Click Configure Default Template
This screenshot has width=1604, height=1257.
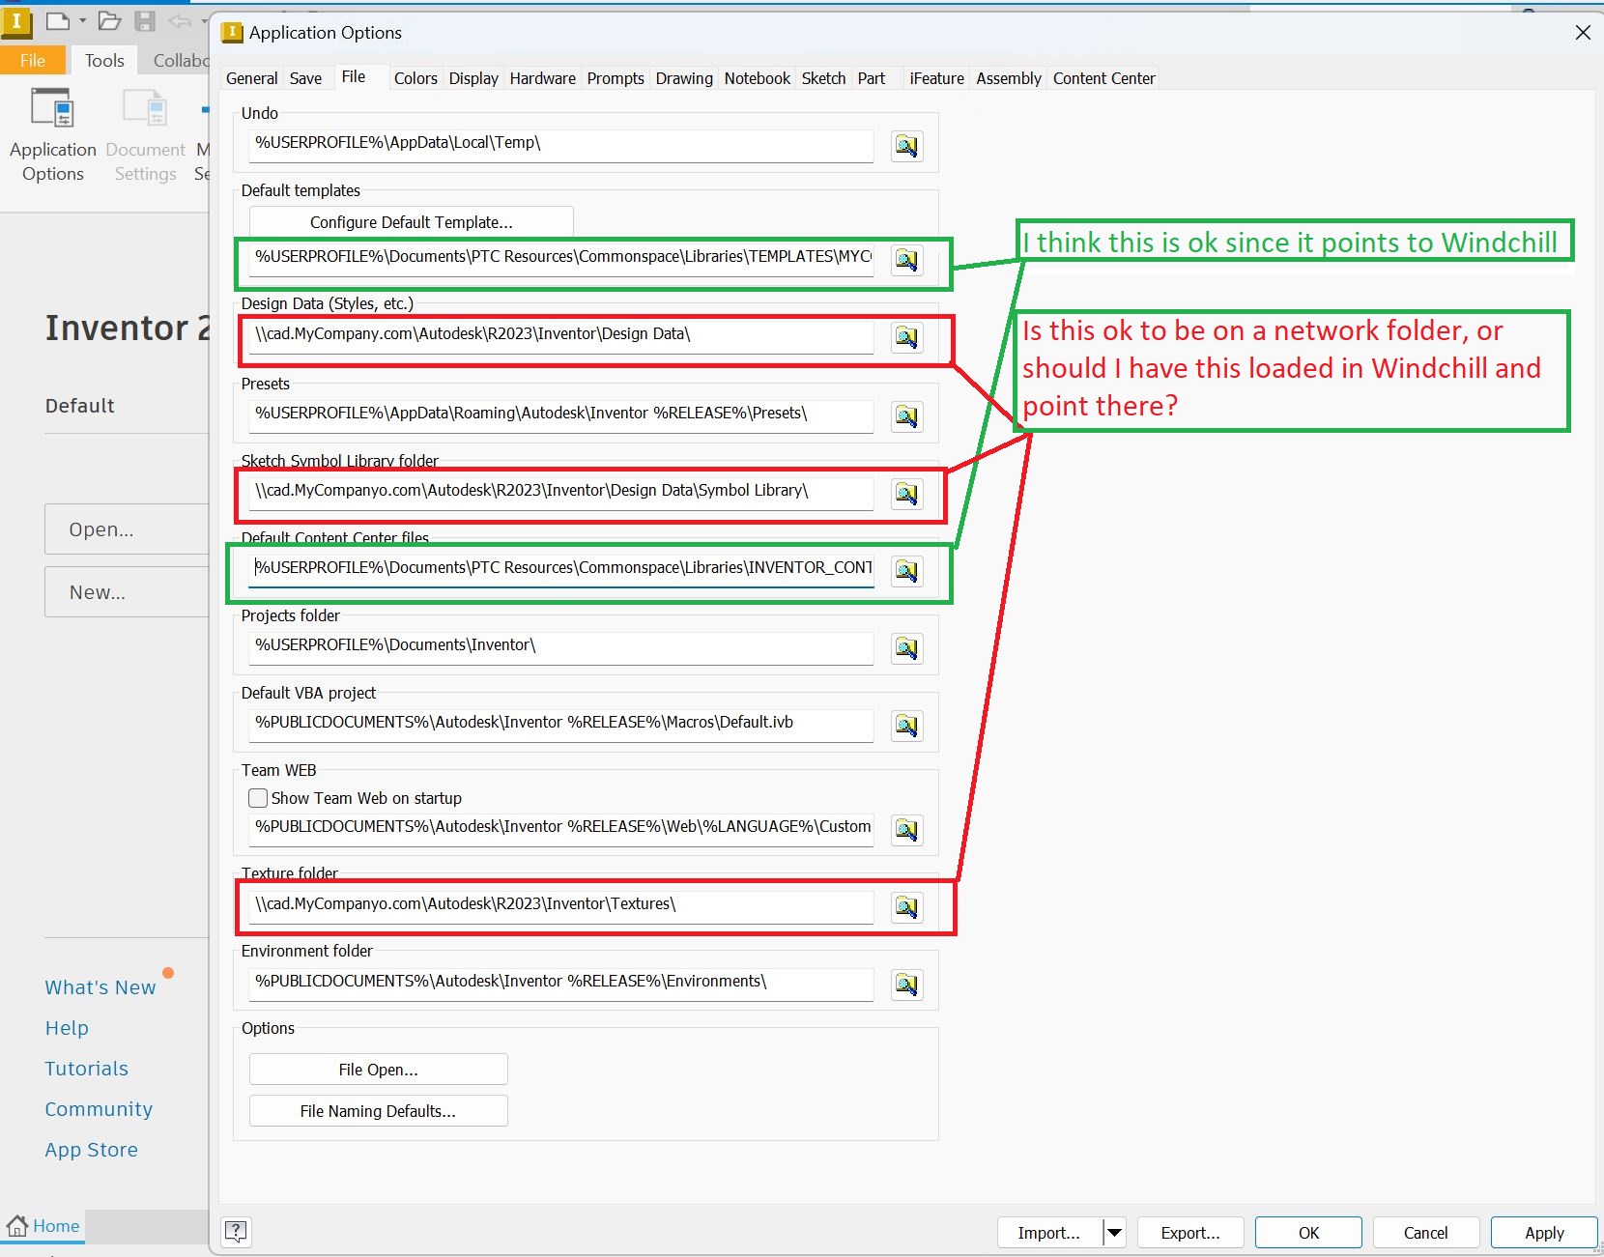(411, 221)
